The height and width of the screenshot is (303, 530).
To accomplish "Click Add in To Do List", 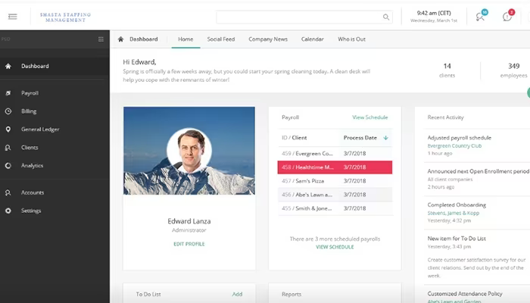I will pyautogui.click(x=237, y=294).
